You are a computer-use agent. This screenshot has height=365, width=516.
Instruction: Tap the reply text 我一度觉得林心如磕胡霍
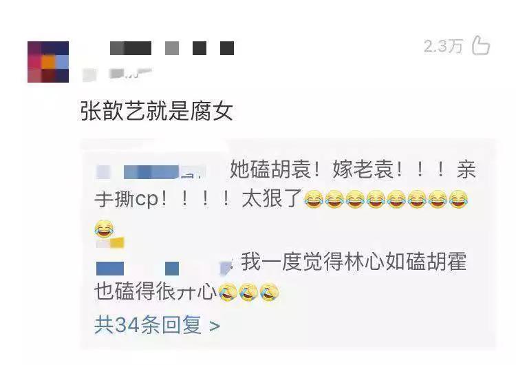pos(354,262)
